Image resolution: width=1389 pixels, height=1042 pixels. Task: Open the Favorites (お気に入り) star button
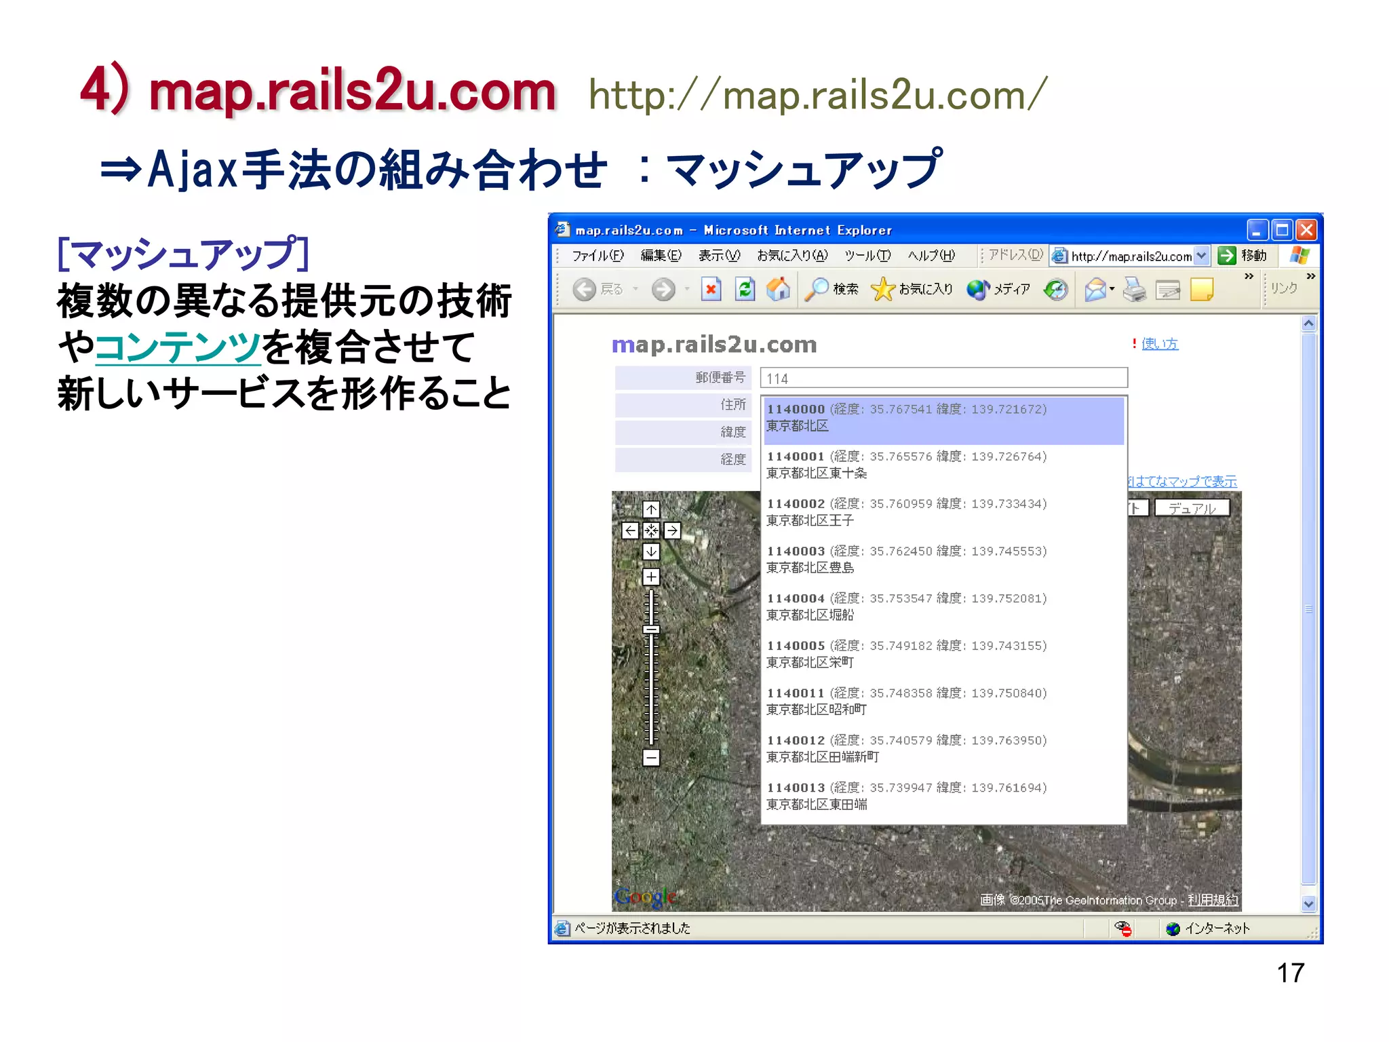click(x=912, y=290)
